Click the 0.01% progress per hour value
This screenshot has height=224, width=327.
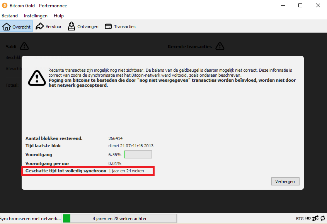coord(115,164)
